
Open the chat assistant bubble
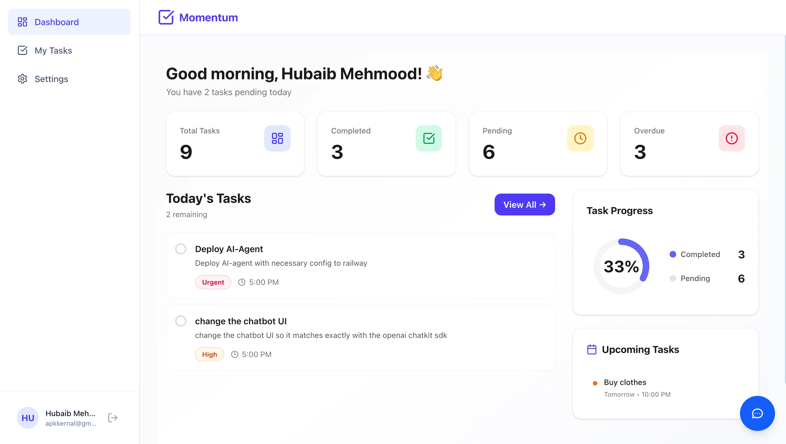(757, 413)
